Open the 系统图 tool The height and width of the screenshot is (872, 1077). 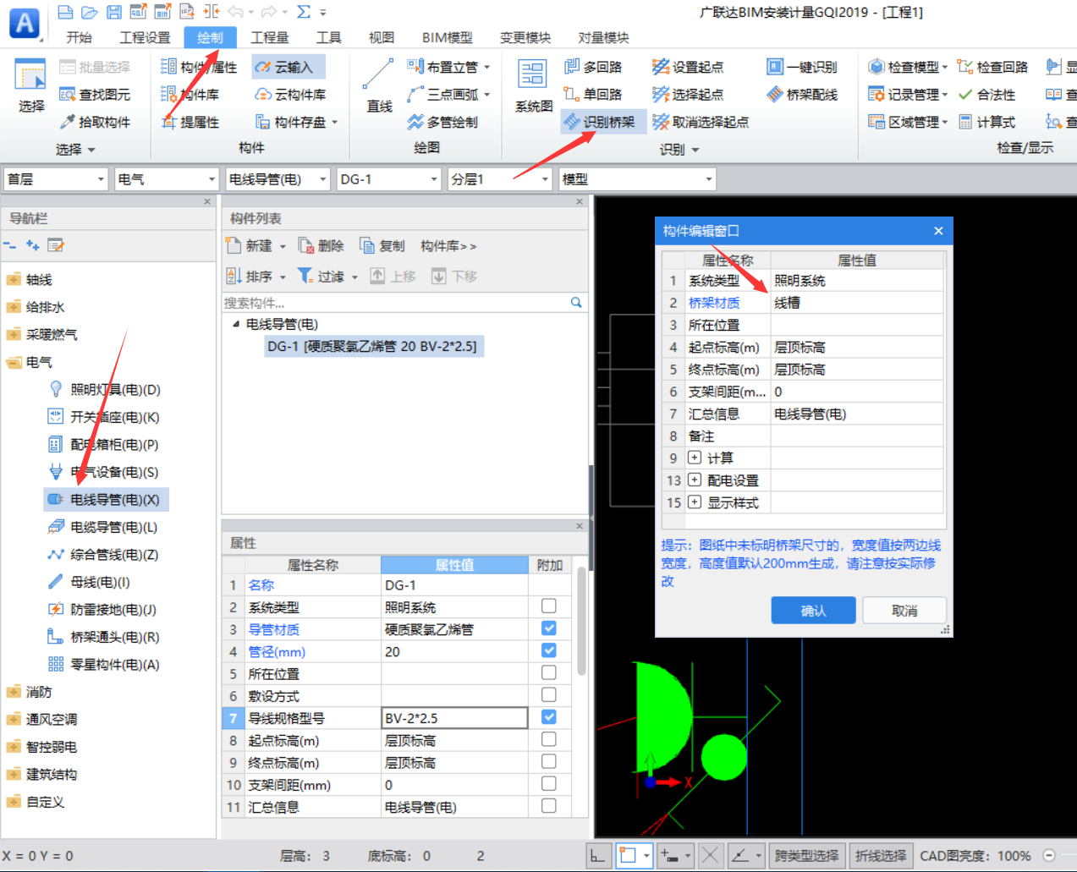tap(533, 85)
